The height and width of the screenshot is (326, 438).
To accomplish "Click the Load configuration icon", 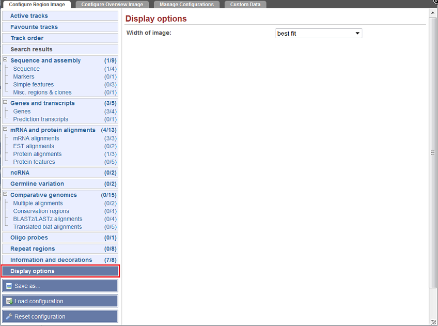I will coord(9,301).
